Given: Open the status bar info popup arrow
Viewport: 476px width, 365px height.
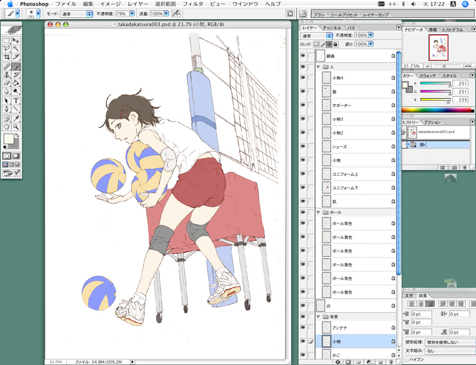Looking at the screenshot, I should click(132, 362).
